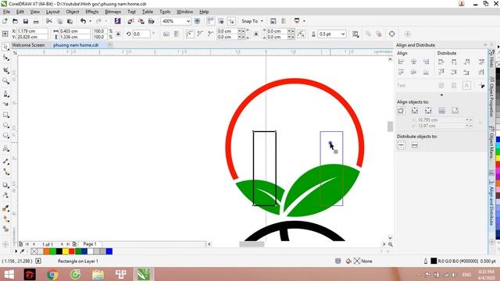Click the Open file icon
The height and width of the screenshot is (281, 500).
[x=15, y=21]
